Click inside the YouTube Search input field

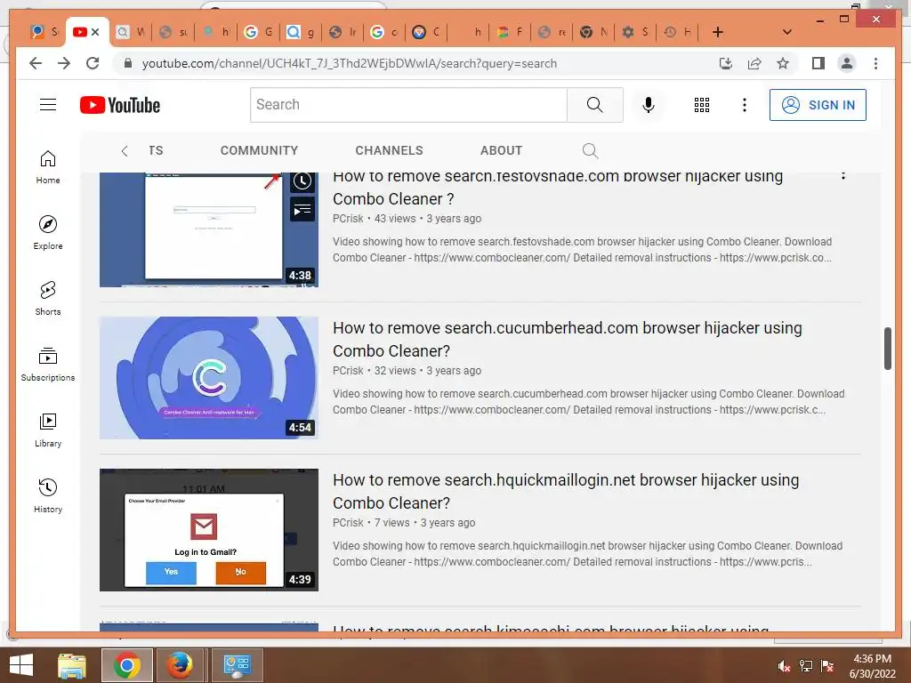[x=408, y=105]
